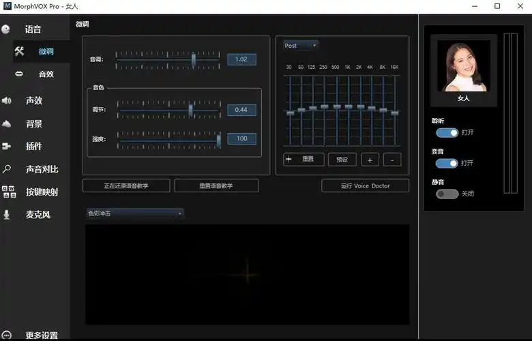The height and width of the screenshot is (341, 532).
Task: Click the 16K equalizer band slider
Action: pyautogui.click(x=394, y=113)
